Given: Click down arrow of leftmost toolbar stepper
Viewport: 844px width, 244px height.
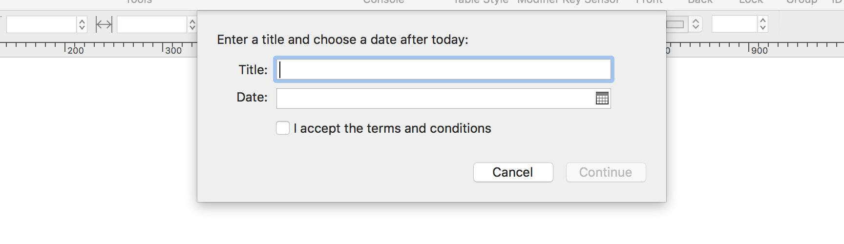Looking at the screenshot, I should point(82,28).
